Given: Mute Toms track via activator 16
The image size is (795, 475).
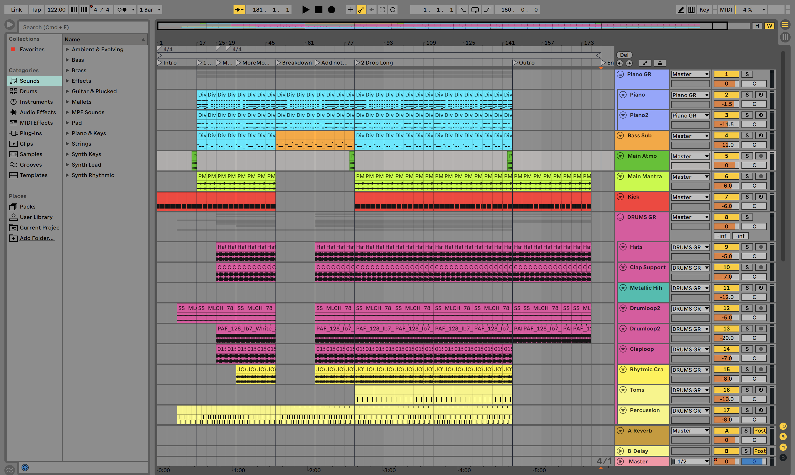Looking at the screenshot, I should pos(726,390).
